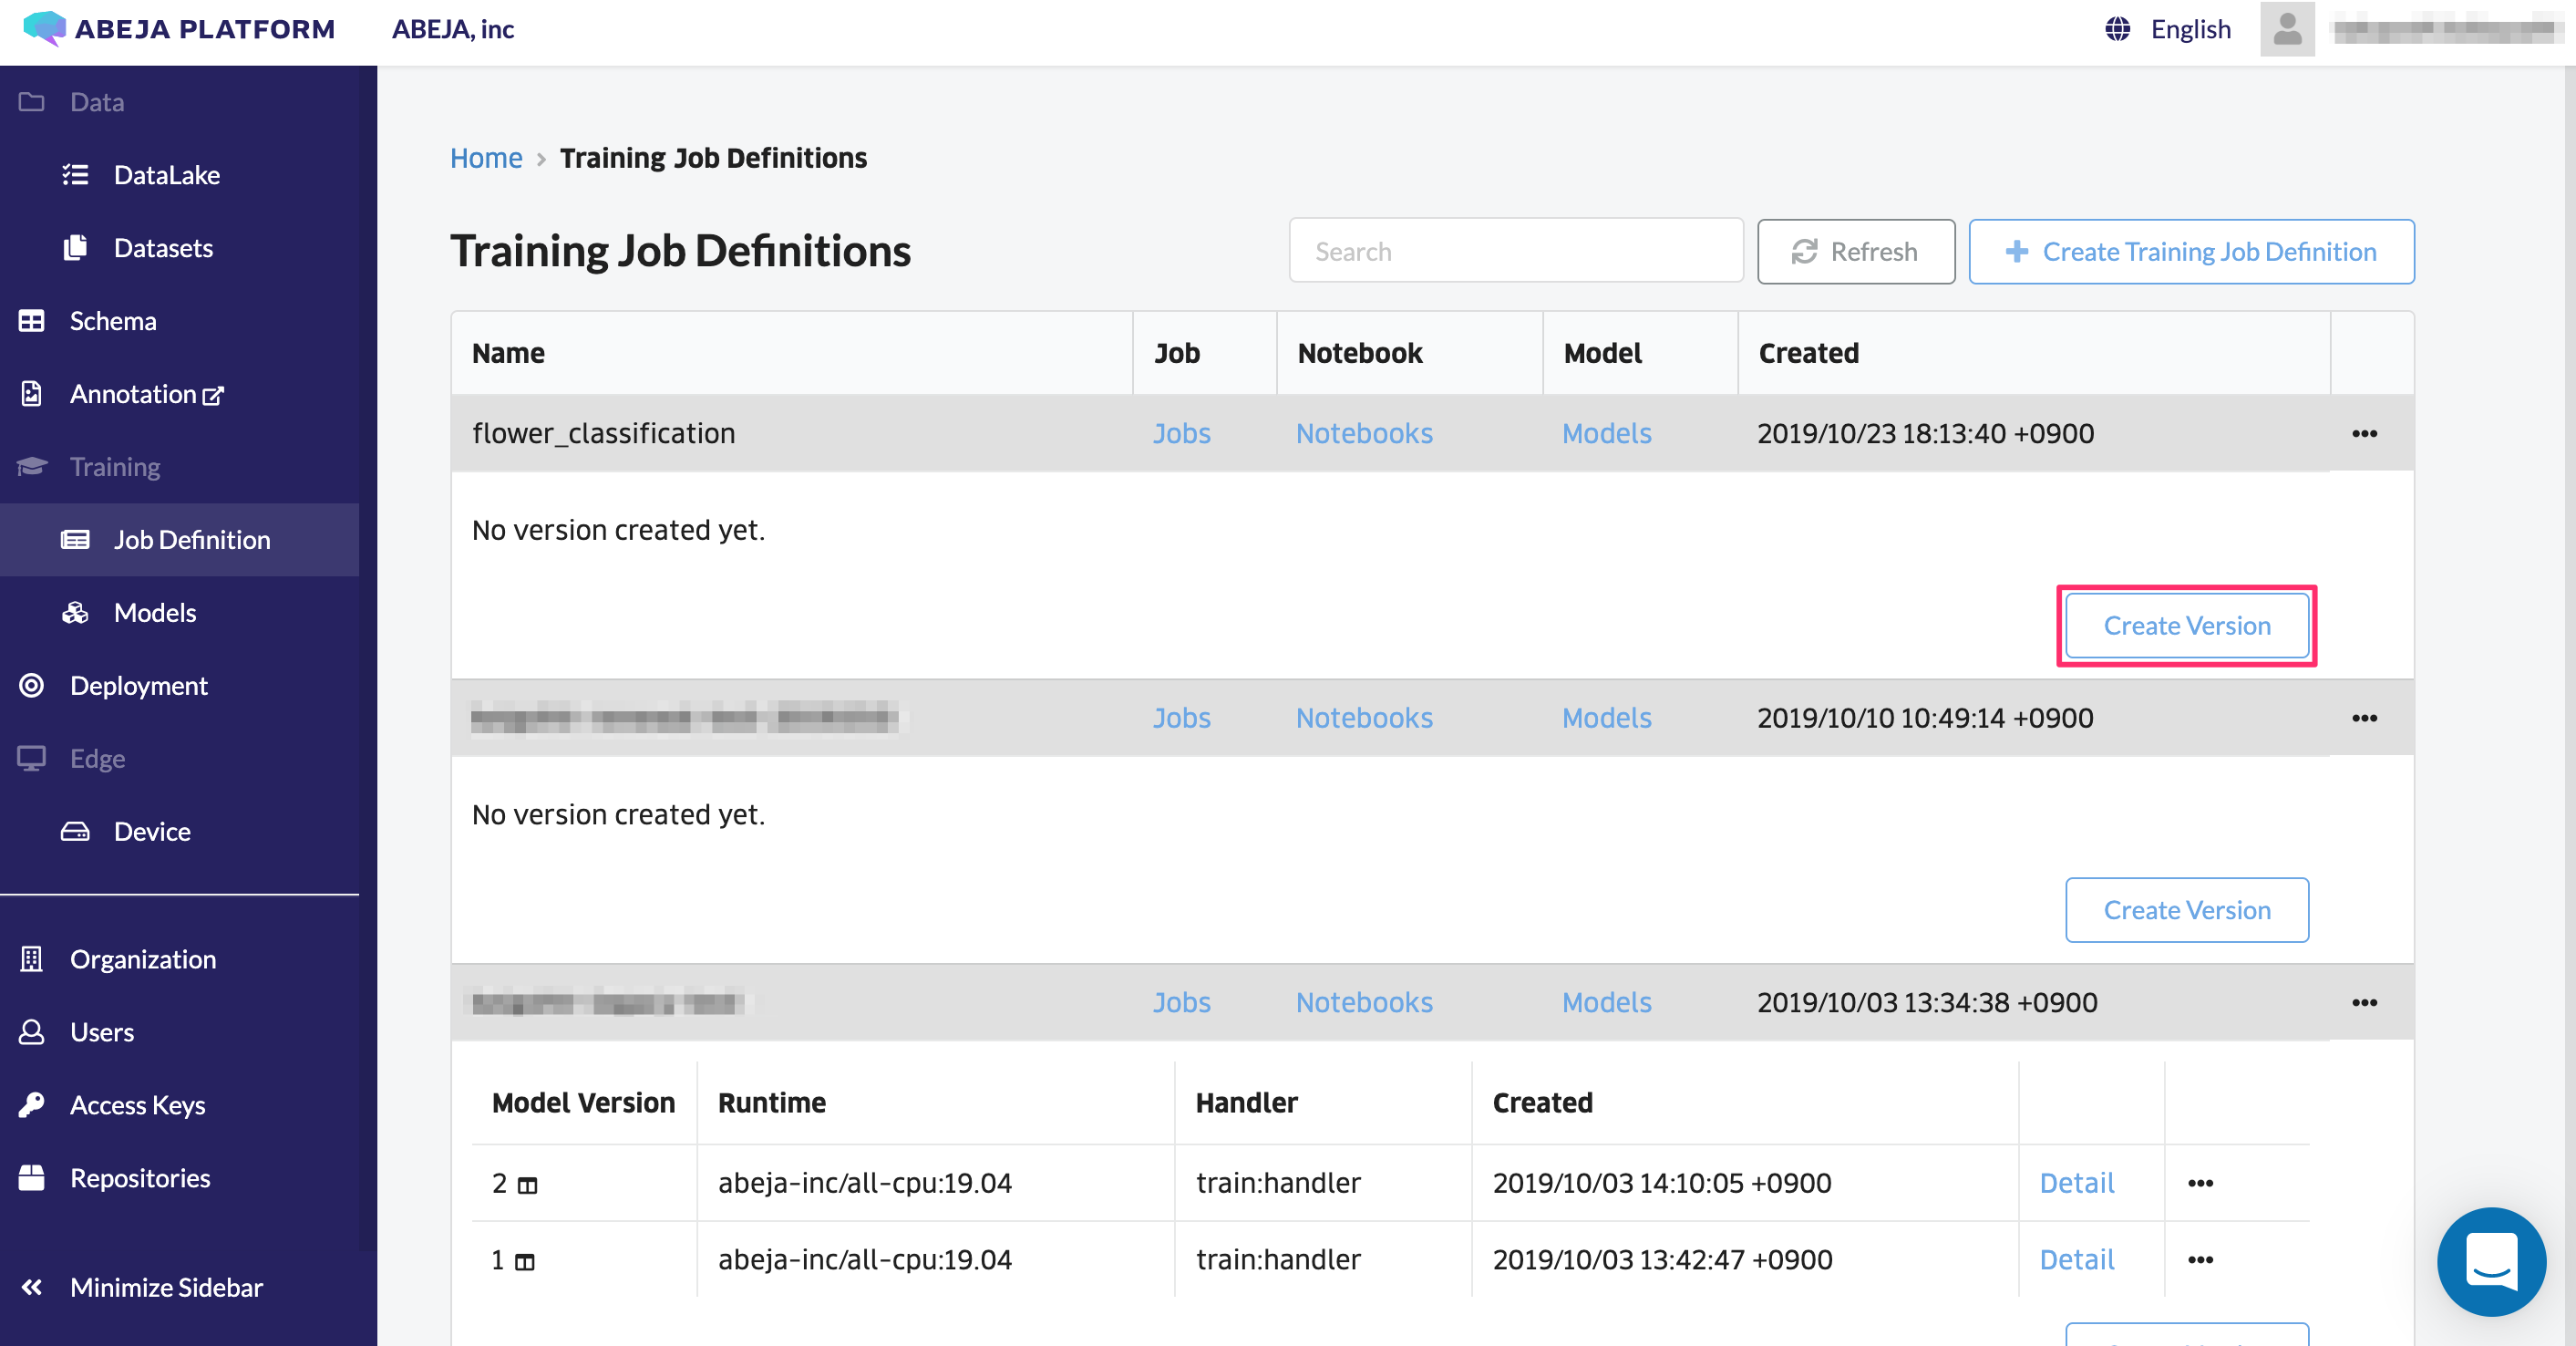Click the globe language icon
This screenshot has width=2576, height=1346.
[x=2117, y=29]
